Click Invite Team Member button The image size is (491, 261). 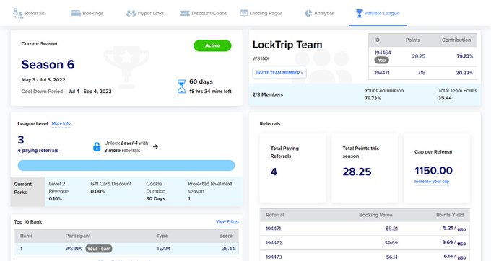279,73
